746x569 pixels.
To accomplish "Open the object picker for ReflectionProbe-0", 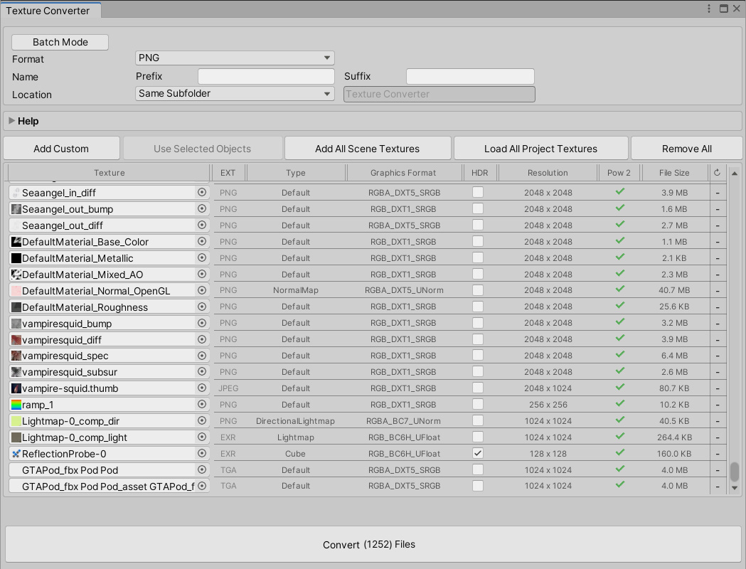I will [201, 453].
